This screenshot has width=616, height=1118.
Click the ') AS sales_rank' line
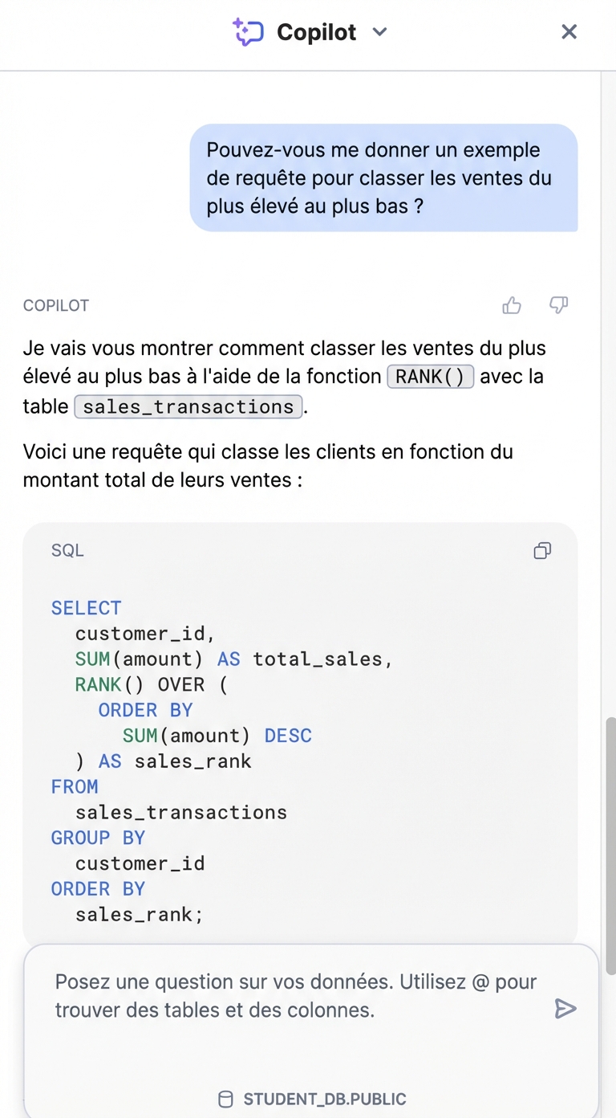pos(164,761)
